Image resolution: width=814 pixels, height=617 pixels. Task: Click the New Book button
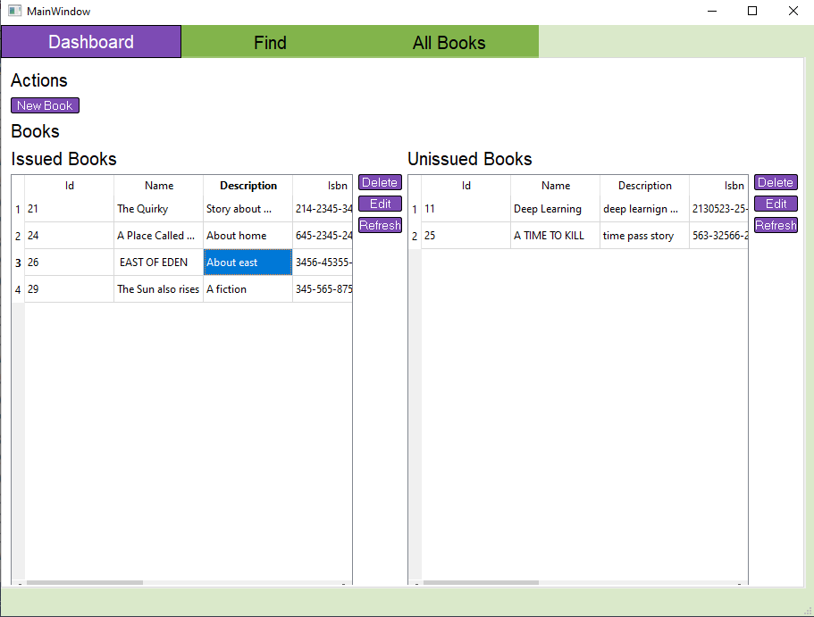[x=45, y=104]
